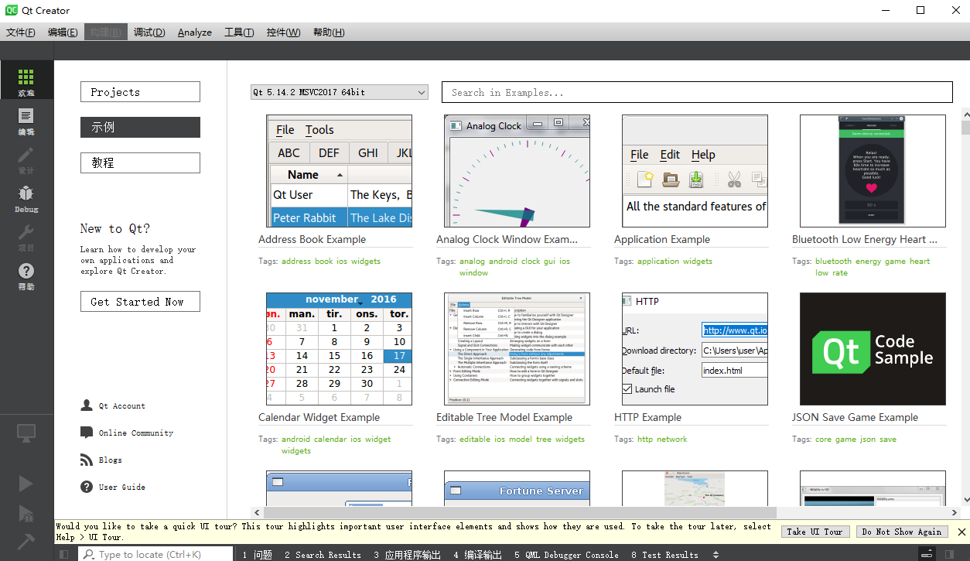Viewport: 970px width, 561px height.
Task: Open the 工具(T) menu
Action: click(239, 32)
